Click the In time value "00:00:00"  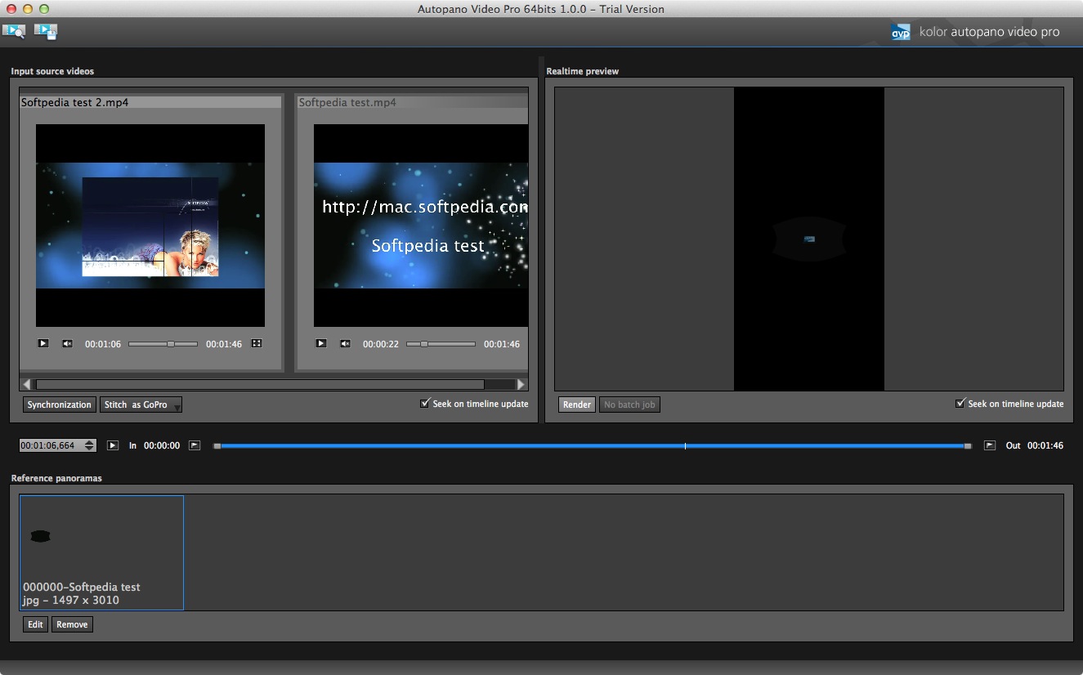coord(162,445)
